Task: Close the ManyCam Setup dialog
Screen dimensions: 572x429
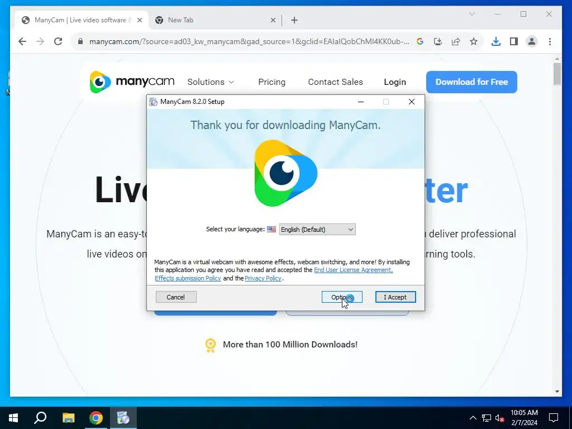Action: pyautogui.click(x=412, y=102)
